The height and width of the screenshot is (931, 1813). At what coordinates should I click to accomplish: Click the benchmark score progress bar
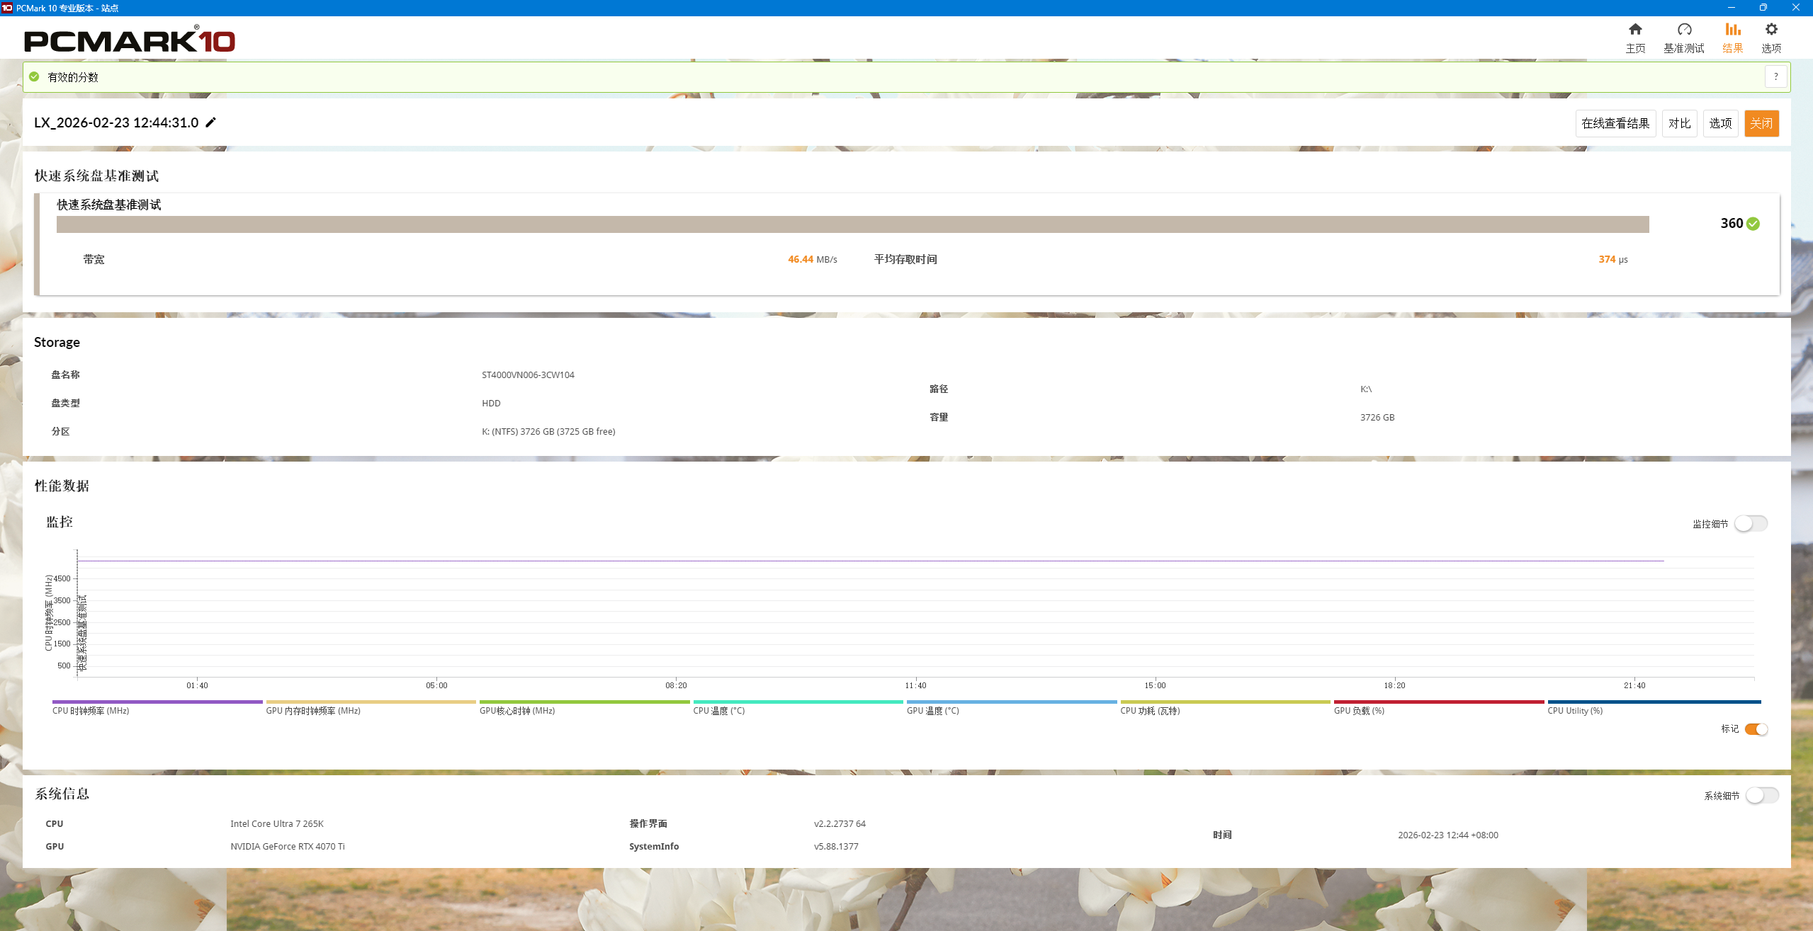pyautogui.click(x=852, y=224)
